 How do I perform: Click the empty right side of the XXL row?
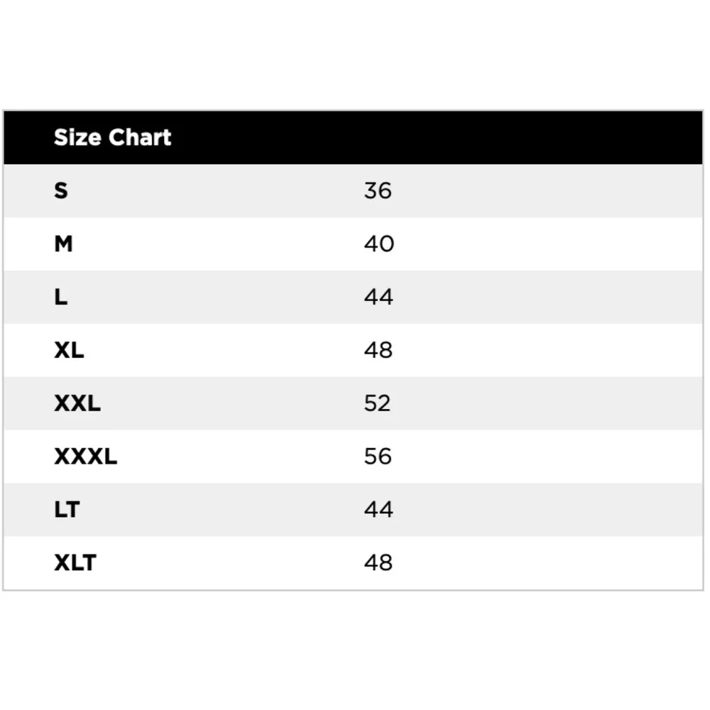click(x=548, y=403)
